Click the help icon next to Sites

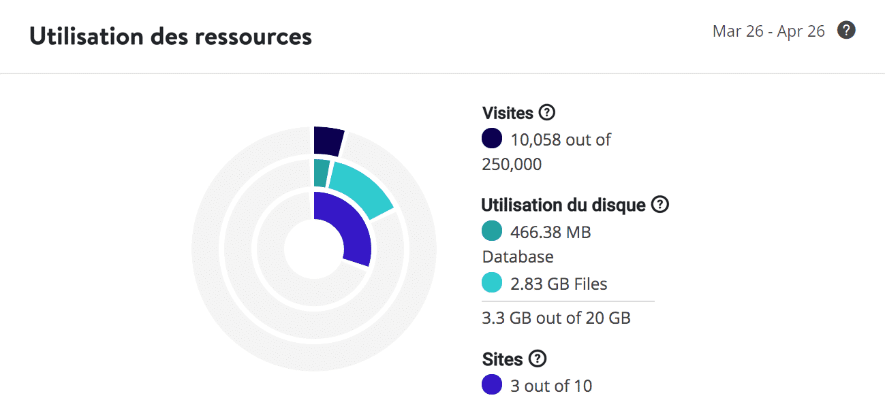[x=538, y=358]
